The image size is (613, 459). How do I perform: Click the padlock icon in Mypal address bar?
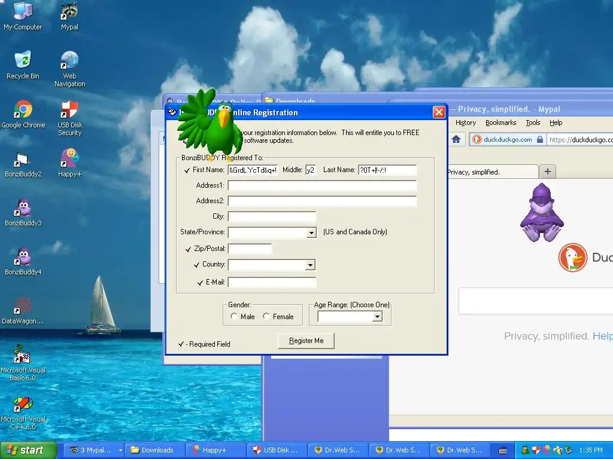[x=540, y=139]
